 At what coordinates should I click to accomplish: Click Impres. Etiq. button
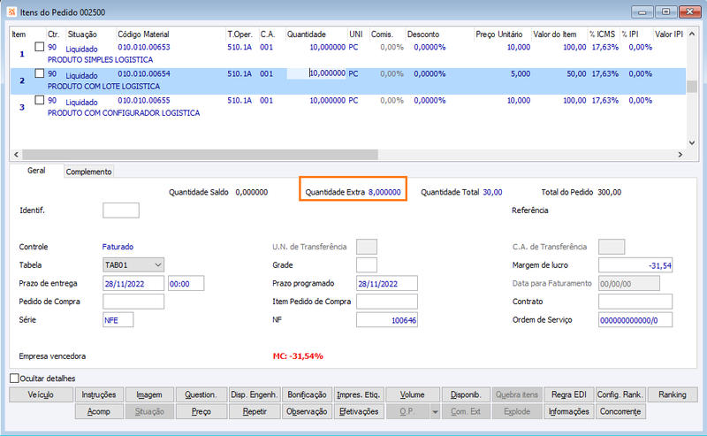359,394
